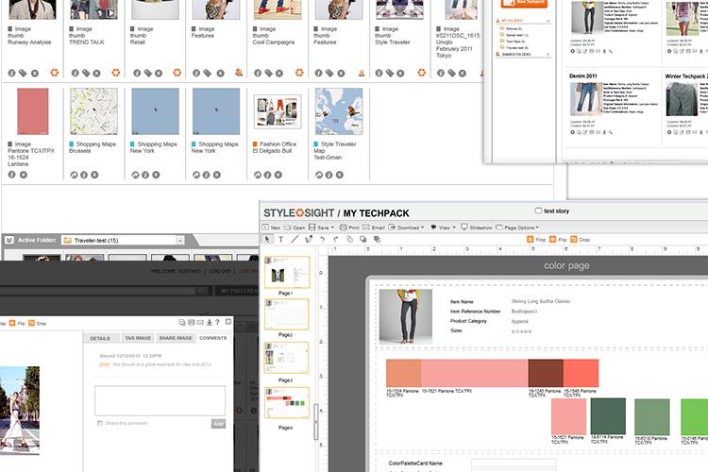Expand the Download dropdown menu
The height and width of the screenshot is (472, 708).
(408, 228)
